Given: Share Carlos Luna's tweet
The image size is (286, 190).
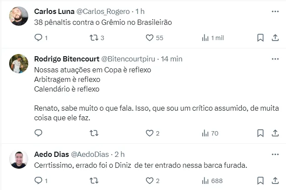Looking at the screenshot, I should 275,38.
